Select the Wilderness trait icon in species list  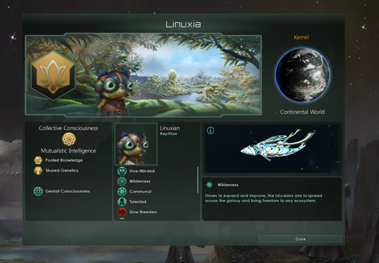click(122, 181)
